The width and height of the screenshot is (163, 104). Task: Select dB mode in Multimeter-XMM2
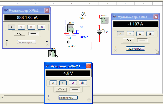41,27
